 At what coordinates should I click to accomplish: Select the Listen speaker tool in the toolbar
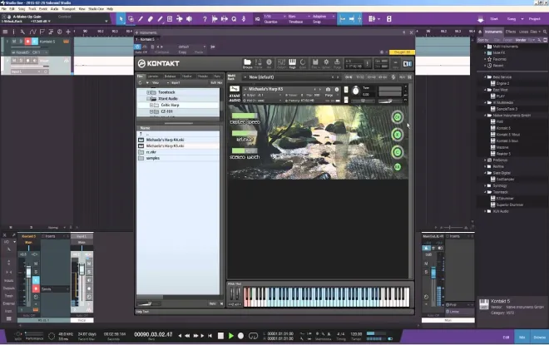[x=189, y=19]
